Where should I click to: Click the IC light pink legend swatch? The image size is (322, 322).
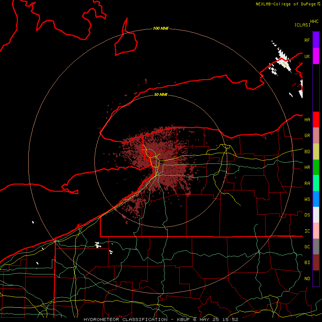316,231
